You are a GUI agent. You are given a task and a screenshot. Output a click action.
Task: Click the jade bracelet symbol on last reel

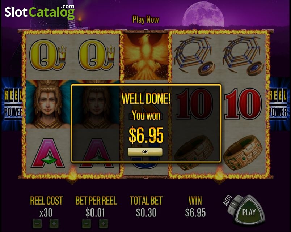tap(243, 153)
